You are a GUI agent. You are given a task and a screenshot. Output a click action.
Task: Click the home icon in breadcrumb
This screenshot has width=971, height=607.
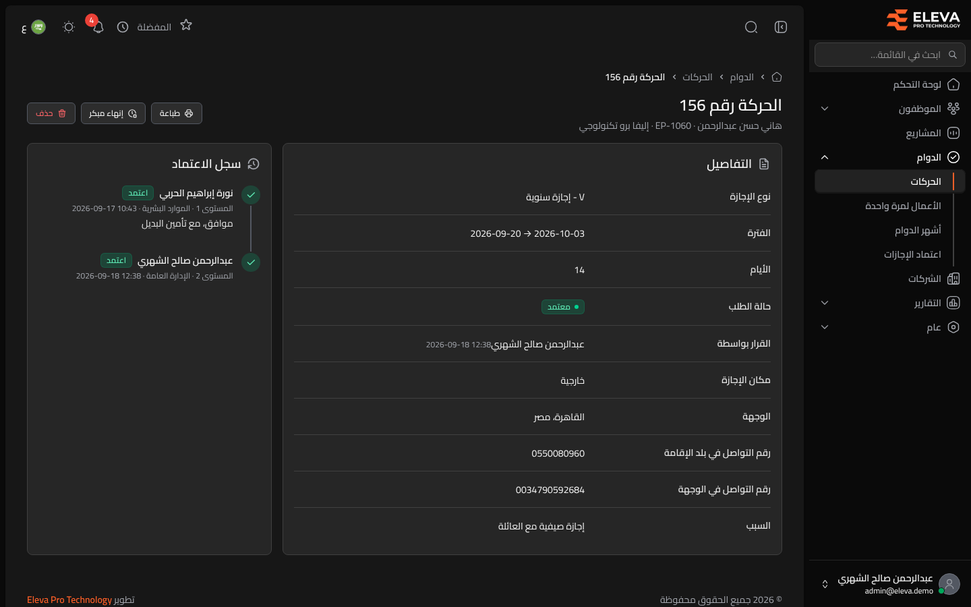pos(777,77)
